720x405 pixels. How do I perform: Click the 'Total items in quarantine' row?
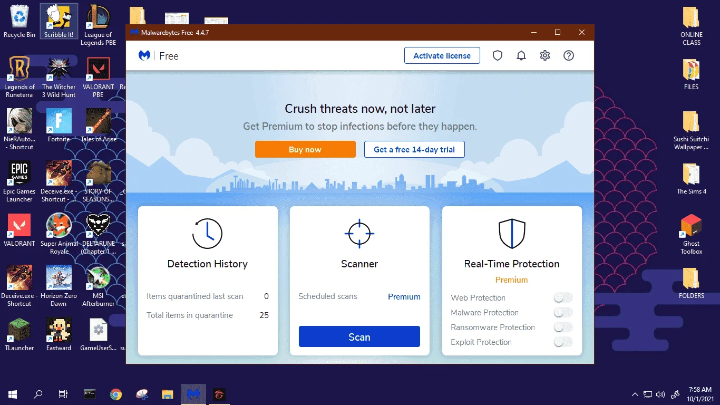click(208, 315)
